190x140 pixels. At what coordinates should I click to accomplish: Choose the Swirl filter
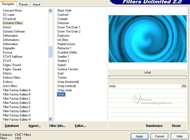click(60, 73)
